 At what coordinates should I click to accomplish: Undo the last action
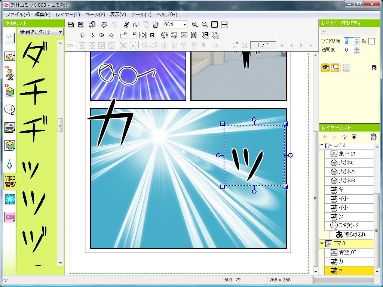pos(104,24)
